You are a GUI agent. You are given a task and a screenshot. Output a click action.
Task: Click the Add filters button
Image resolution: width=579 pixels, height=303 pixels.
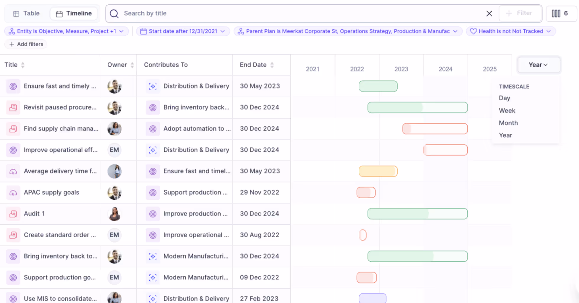[25, 44]
